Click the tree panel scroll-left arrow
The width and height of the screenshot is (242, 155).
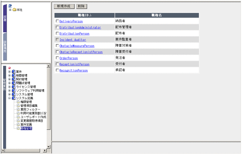tap(3, 150)
